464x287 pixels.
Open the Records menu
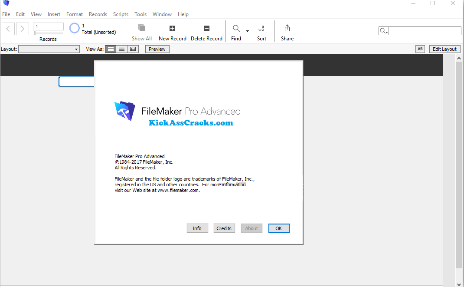[98, 14]
